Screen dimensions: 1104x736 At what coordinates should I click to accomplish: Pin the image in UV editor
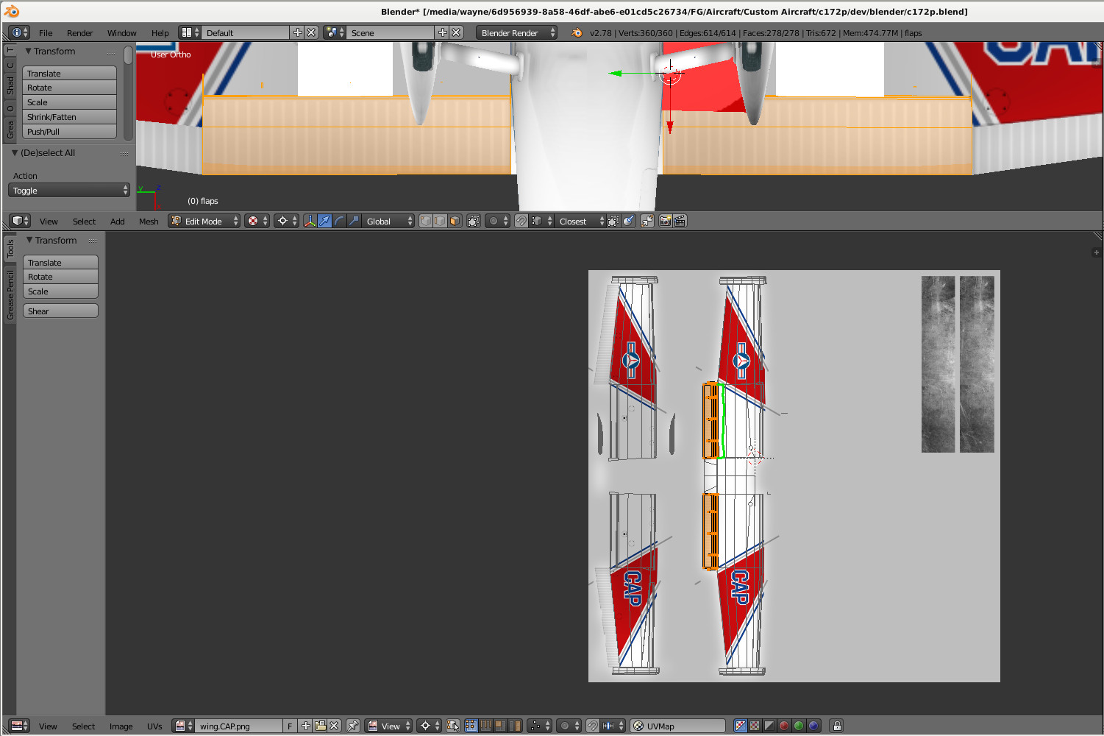click(x=353, y=726)
